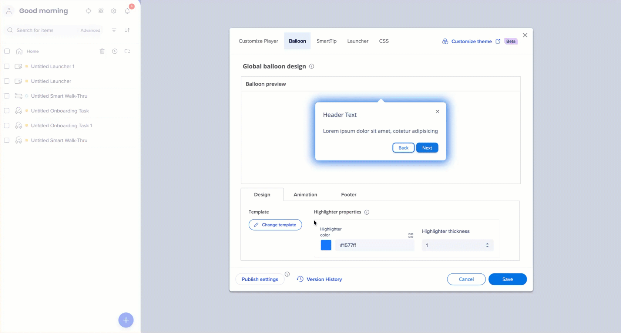Click the info icon beside Global balloon design

[x=312, y=66]
